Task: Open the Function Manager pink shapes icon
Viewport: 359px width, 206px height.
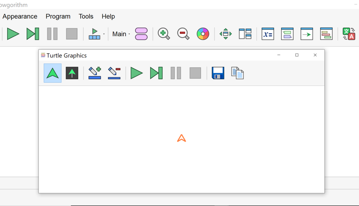Action: [x=141, y=34]
